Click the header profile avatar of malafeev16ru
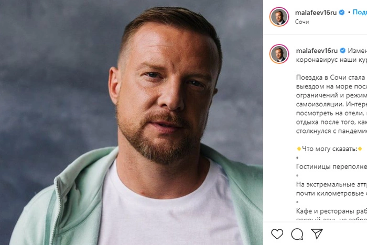 [x=279, y=17]
